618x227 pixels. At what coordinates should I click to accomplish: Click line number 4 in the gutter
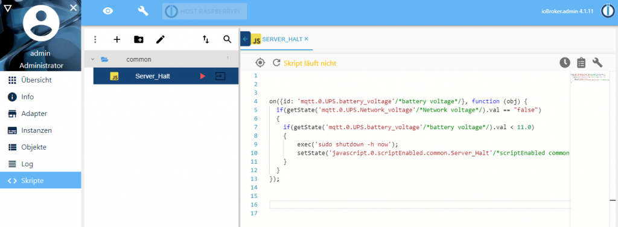click(x=256, y=101)
